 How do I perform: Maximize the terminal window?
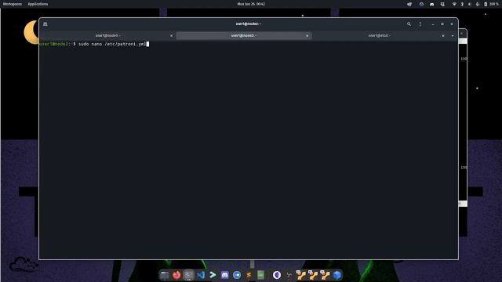tap(442, 24)
